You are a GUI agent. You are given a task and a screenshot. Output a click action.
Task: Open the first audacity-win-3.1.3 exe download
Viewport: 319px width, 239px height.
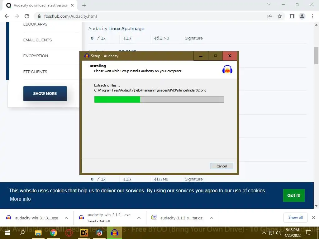[x=37, y=218]
